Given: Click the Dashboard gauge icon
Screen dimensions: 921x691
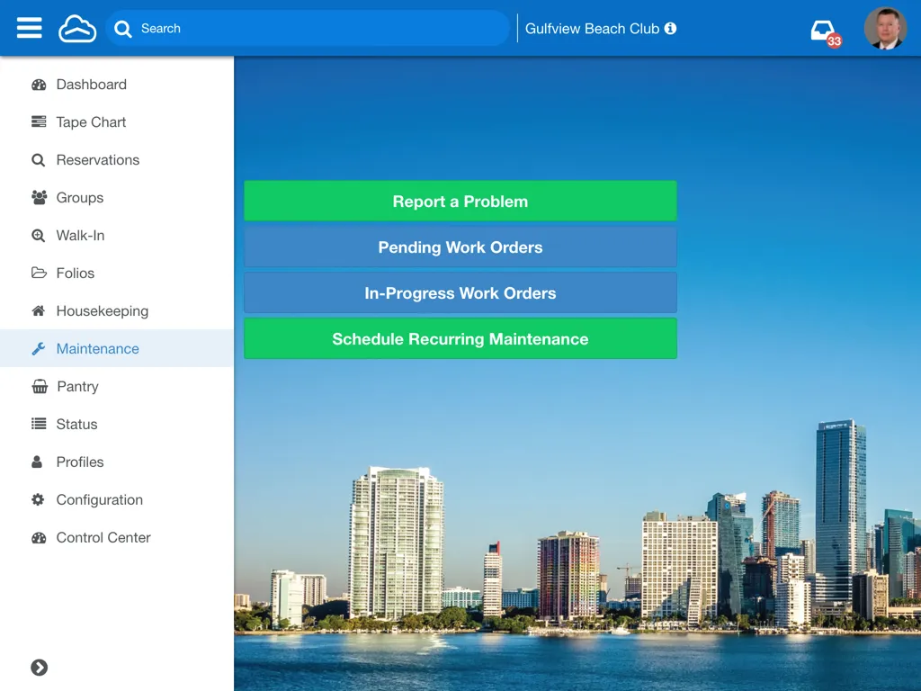Looking at the screenshot, I should pos(39,85).
